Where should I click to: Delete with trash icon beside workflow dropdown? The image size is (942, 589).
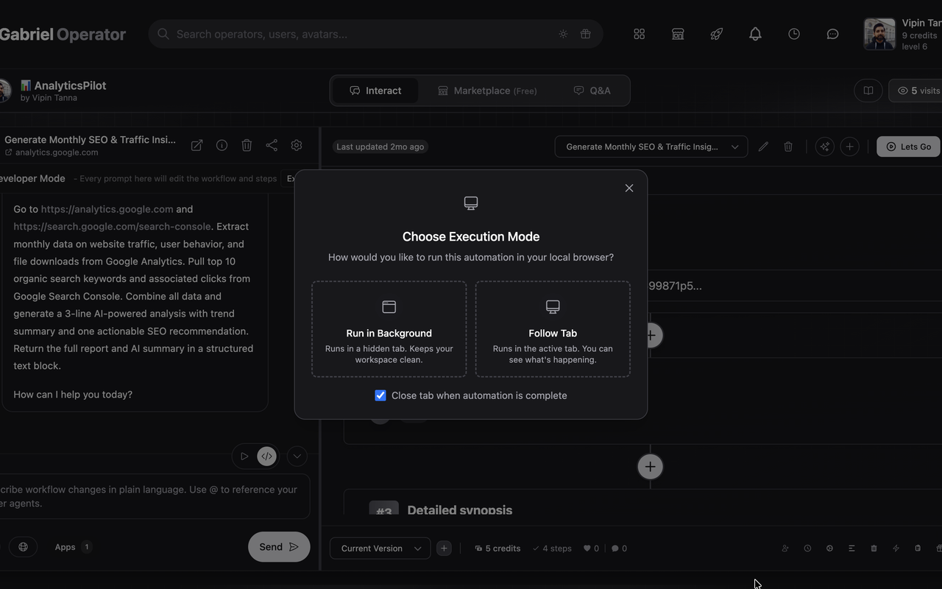(788, 147)
